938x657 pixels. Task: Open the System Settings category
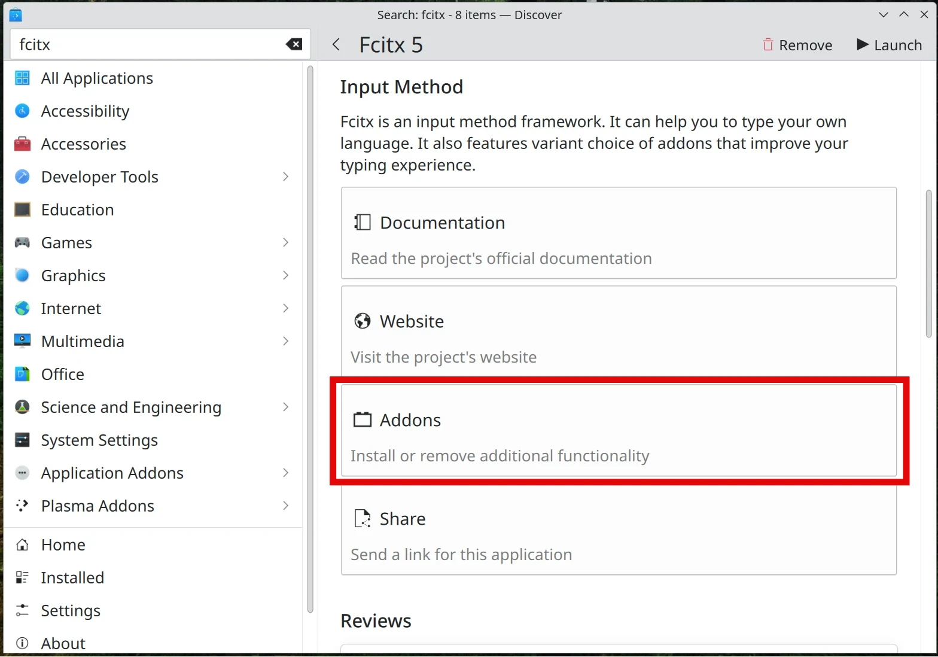click(153, 440)
